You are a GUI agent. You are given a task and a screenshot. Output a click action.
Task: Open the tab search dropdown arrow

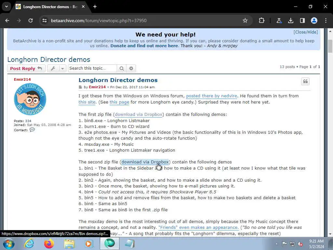click(x=7, y=7)
